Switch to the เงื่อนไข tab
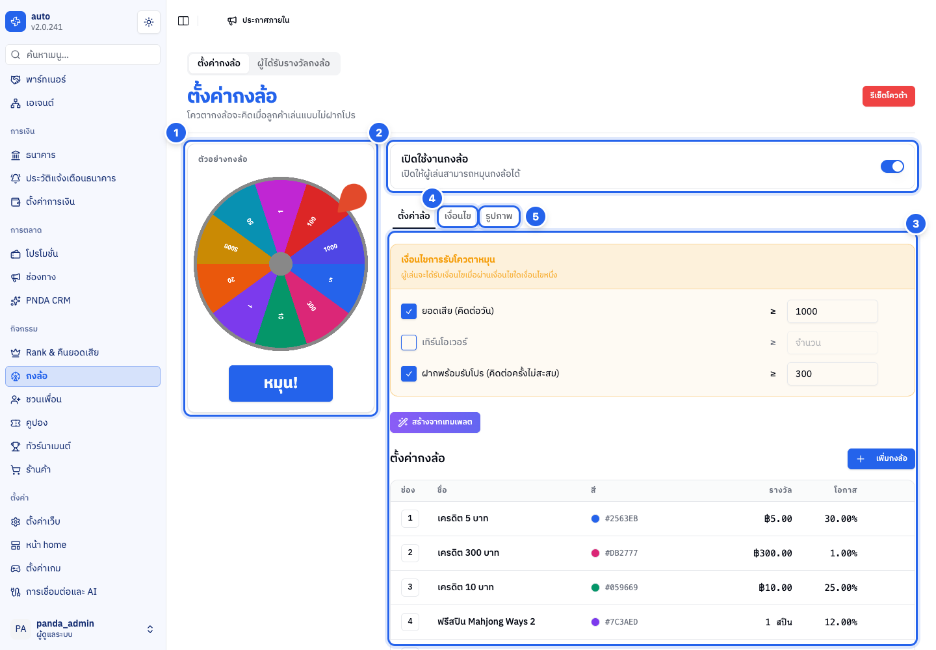This screenshot has width=936, height=650. pos(458,216)
